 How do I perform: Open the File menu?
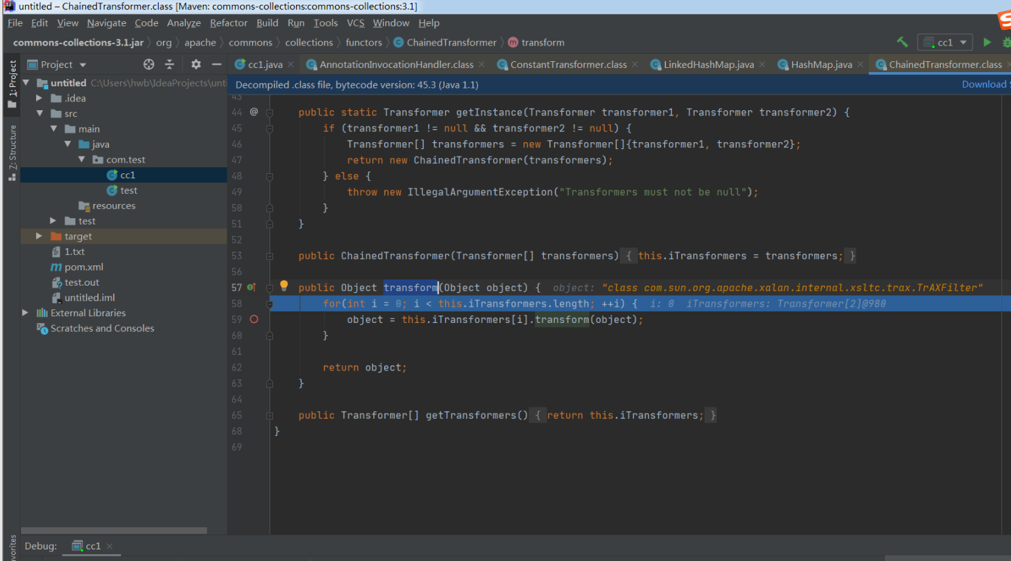[15, 22]
